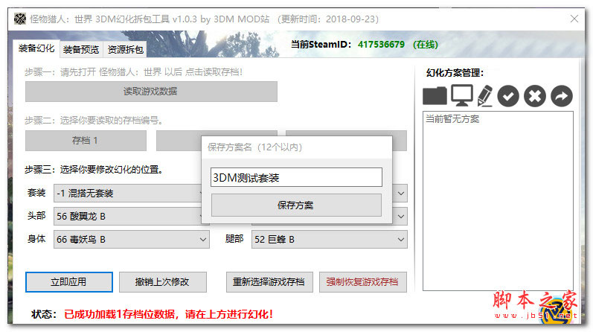
Task: Click the 幻化方案管理 heading
Action: (x=455, y=73)
